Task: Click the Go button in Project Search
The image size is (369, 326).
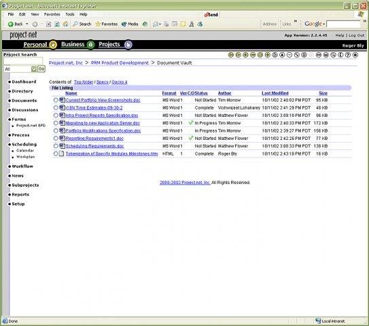Action: pos(41,69)
